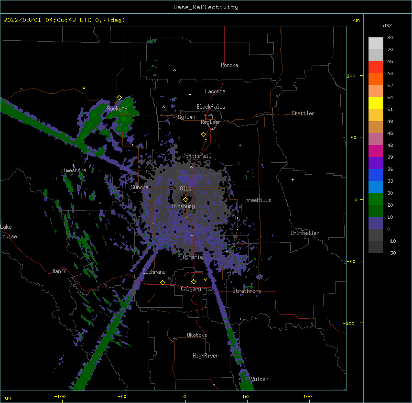
Task: Click the Base_Reflectivity title text
Action: pyautogui.click(x=206, y=7)
